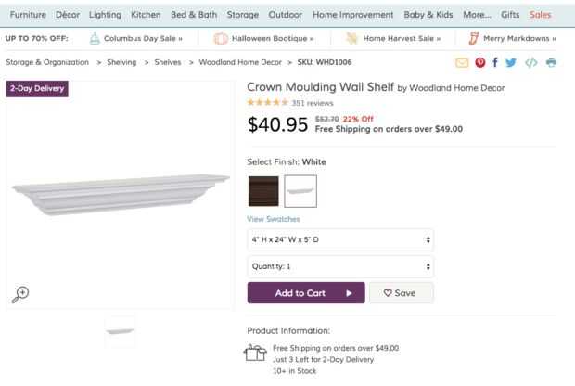Share product on Twitter

click(511, 62)
